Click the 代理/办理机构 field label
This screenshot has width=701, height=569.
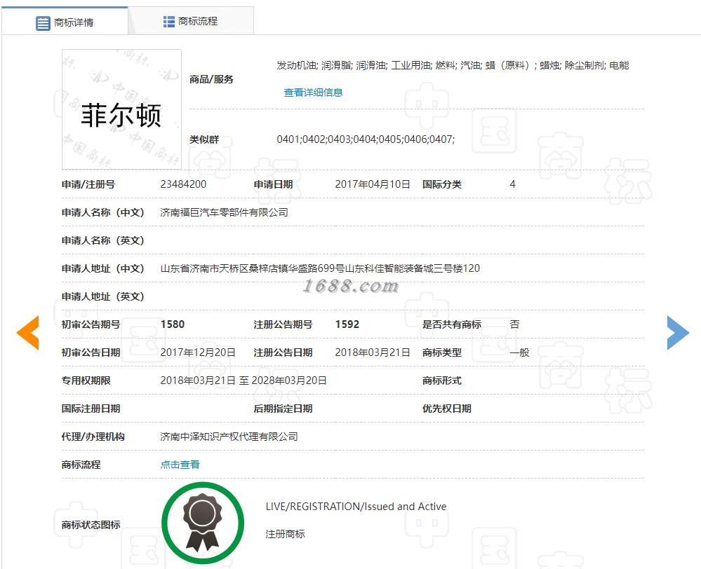93,437
